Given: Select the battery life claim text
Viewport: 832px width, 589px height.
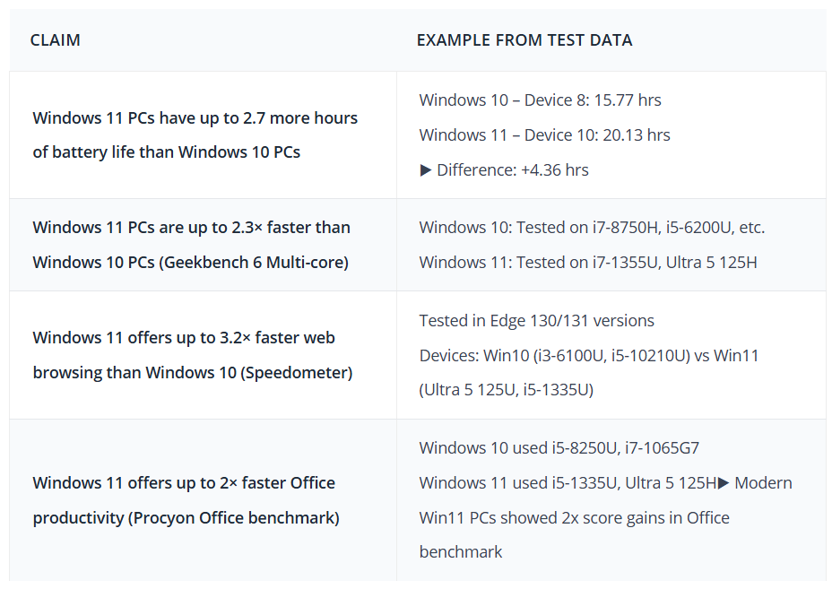Looking at the screenshot, I should pyautogui.click(x=195, y=134).
